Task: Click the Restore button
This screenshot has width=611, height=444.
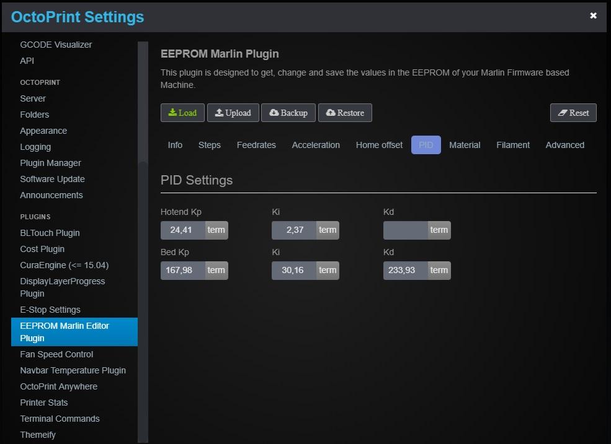Action: (x=345, y=113)
